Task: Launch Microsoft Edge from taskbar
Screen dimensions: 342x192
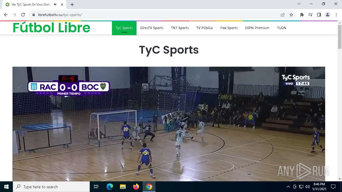Action: coord(110,187)
